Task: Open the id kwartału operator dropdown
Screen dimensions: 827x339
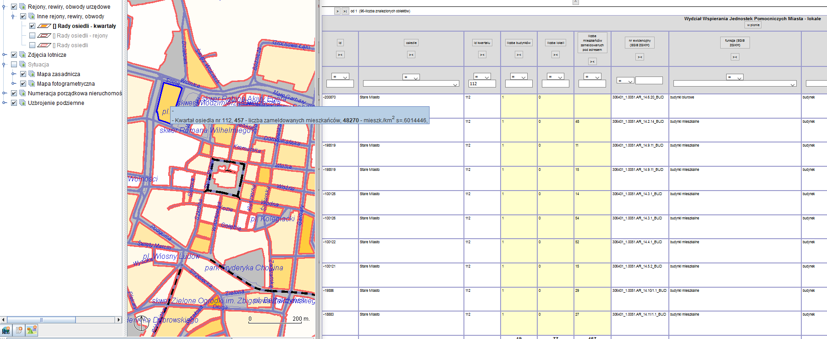Action: [482, 77]
